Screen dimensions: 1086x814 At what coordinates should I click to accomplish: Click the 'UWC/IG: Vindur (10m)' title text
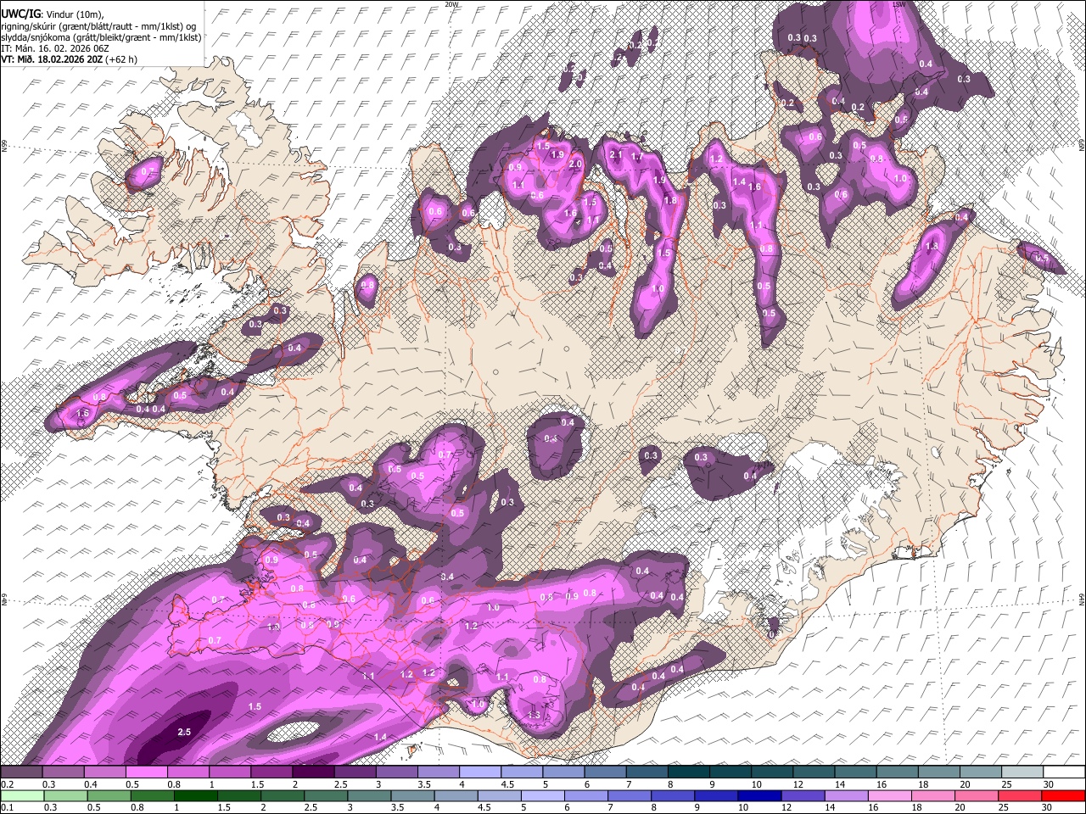53,14
